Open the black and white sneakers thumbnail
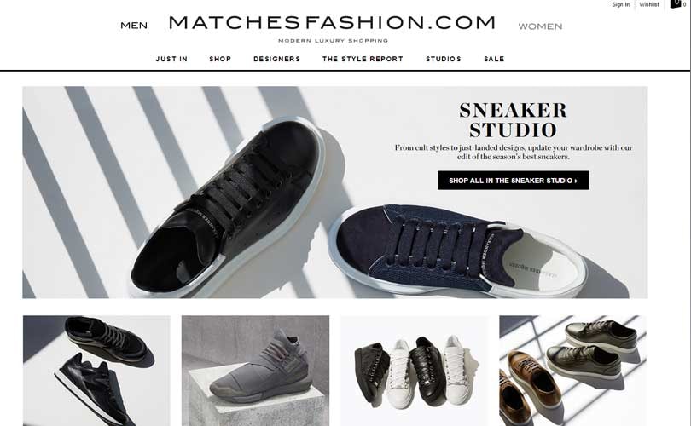691x426 pixels. [x=415, y=371]
